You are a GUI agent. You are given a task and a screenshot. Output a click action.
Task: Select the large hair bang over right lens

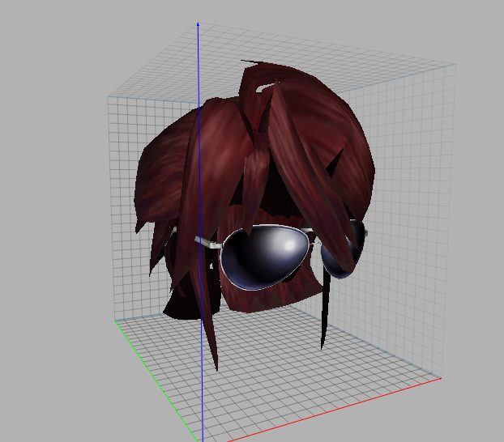[309, 173]
